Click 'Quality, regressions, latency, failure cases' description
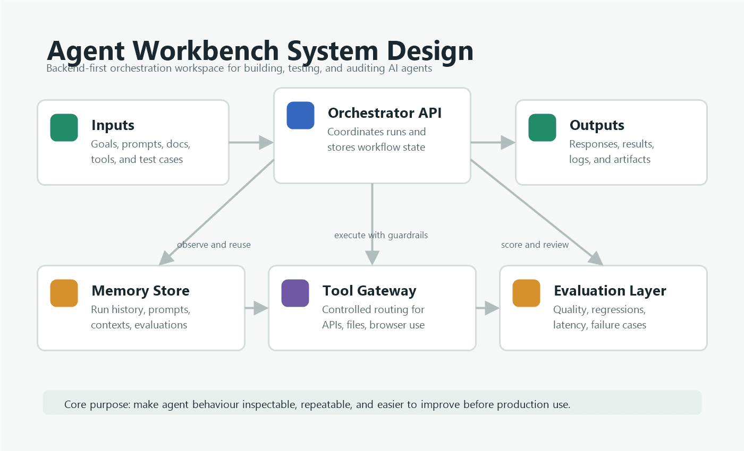 [600, 317]
